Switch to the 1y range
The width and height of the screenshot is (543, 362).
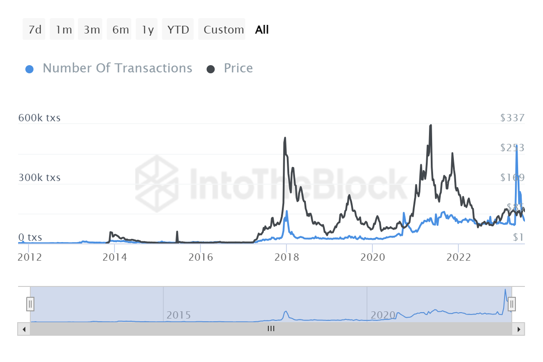coord(147,29)
